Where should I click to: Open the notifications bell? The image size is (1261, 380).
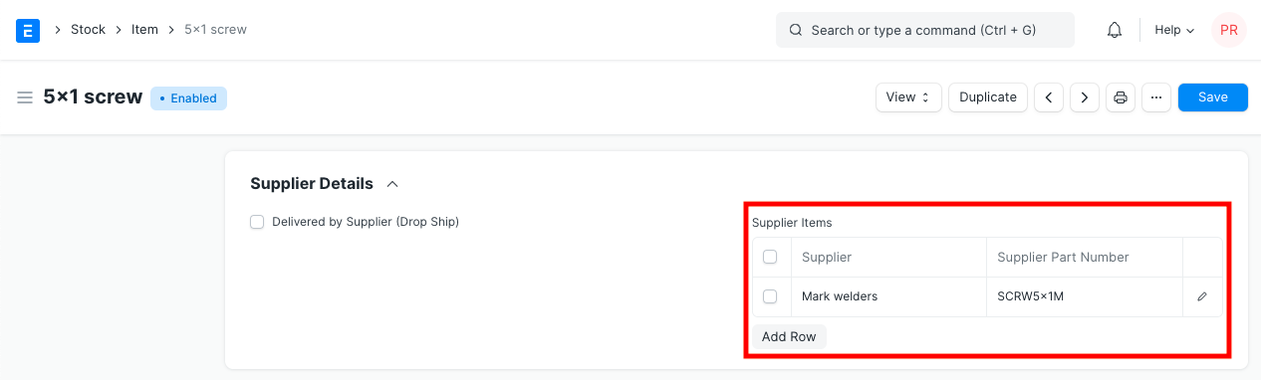[1115, 30]
